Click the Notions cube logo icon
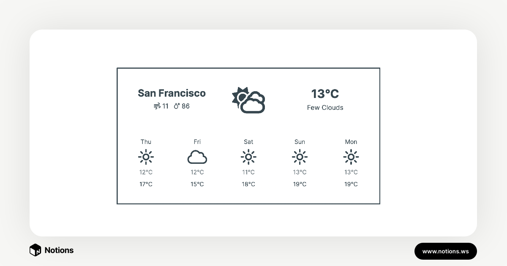This screenshot has width=507, height=266. pyautogui.click(x=35, y=250)
